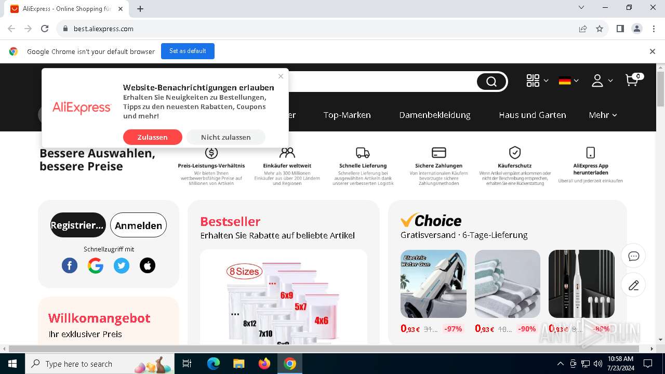Click the edit feedback pencil icon

tap(633, 285)
